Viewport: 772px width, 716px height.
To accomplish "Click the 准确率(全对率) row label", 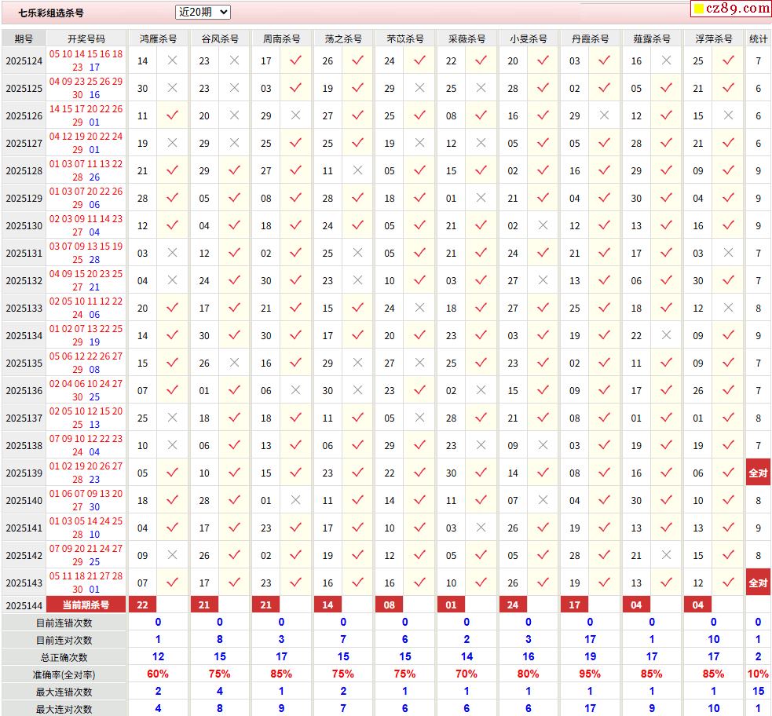I will tap(64, 674).
